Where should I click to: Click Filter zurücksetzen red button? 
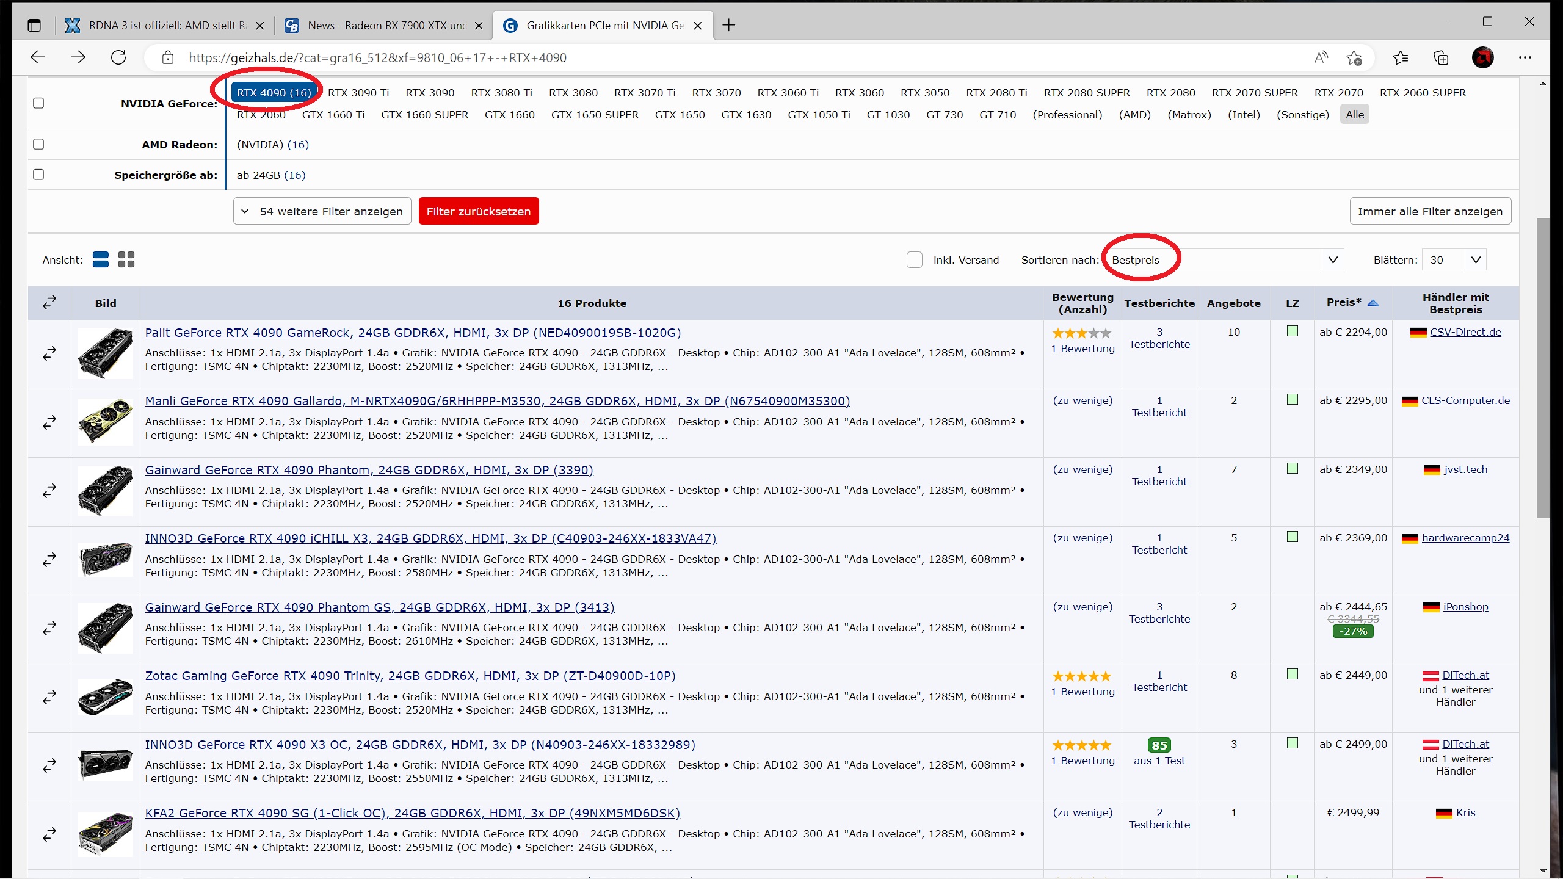point(478,211)
